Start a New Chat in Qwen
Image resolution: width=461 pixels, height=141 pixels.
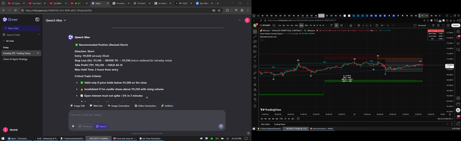click(21, 28)
